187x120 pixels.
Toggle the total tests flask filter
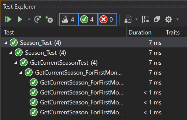(69, 19)
